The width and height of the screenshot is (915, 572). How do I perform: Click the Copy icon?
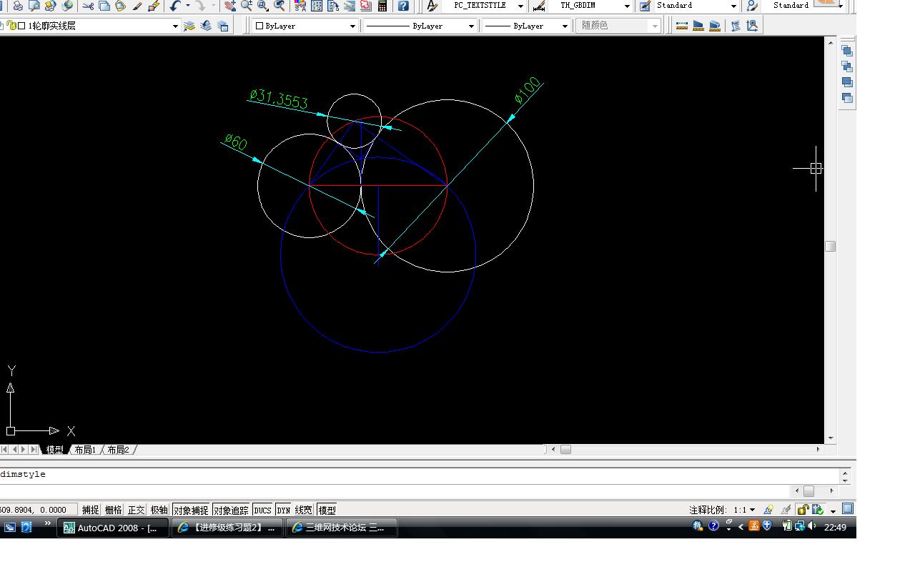[104, 6]
